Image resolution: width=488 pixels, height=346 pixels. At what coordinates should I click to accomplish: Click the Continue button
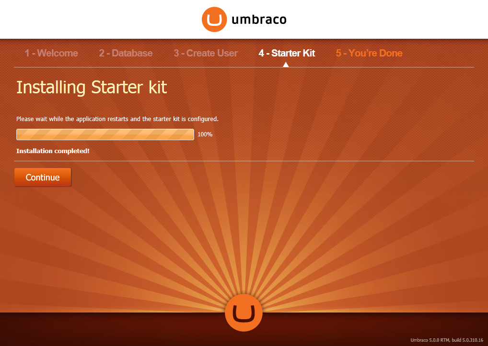[43, 177]
